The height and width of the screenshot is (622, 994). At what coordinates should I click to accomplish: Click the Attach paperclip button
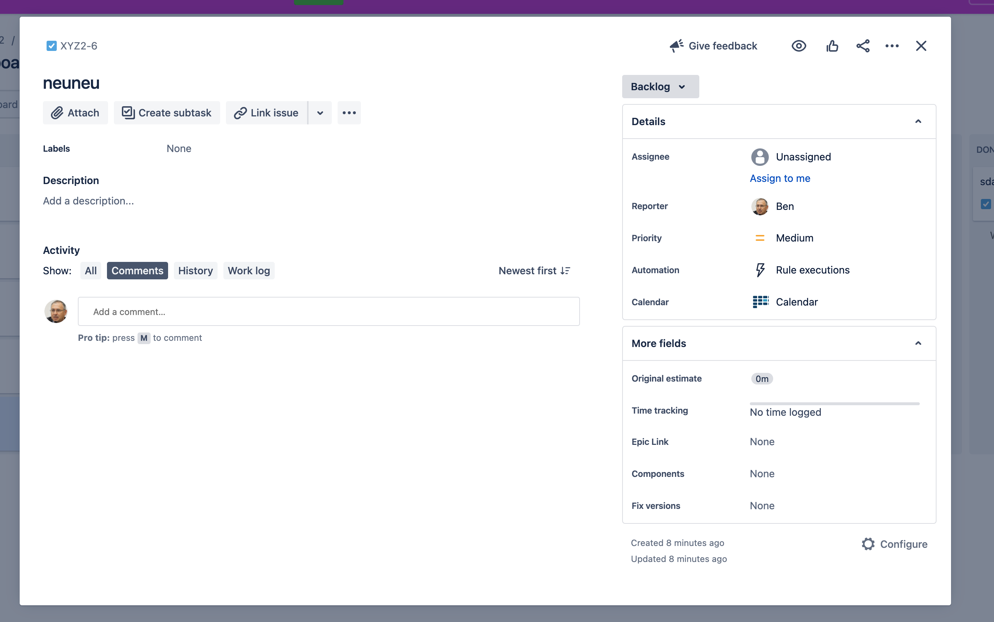coord(75,113)
